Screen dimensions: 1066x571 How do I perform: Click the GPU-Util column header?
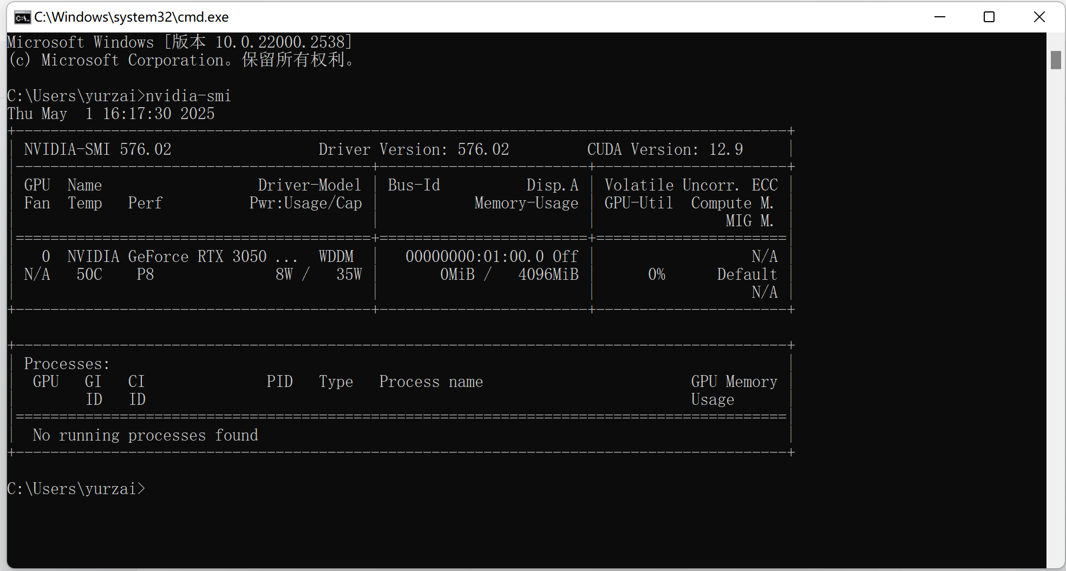(x=639, y=203)
